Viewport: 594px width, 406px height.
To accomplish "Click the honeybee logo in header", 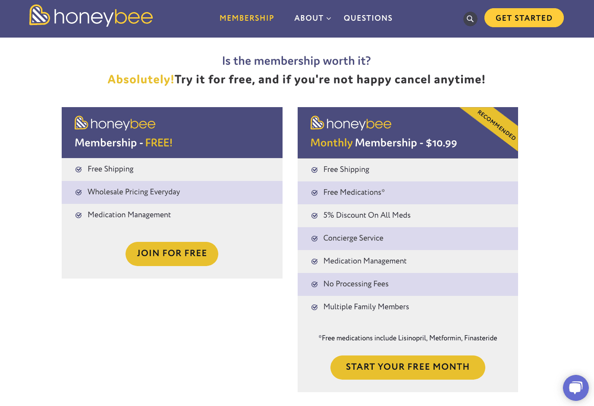I will [x=91, y=16].
